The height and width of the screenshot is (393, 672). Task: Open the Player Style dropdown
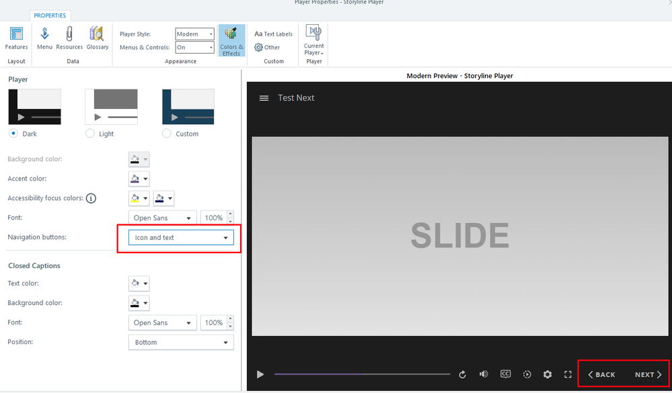pos(194,34)
